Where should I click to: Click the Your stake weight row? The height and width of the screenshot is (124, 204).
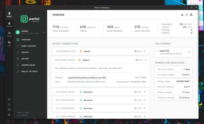(174, 75)
